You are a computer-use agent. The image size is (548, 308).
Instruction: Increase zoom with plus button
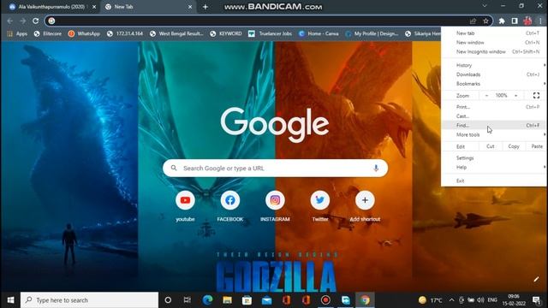pos(515,95)
